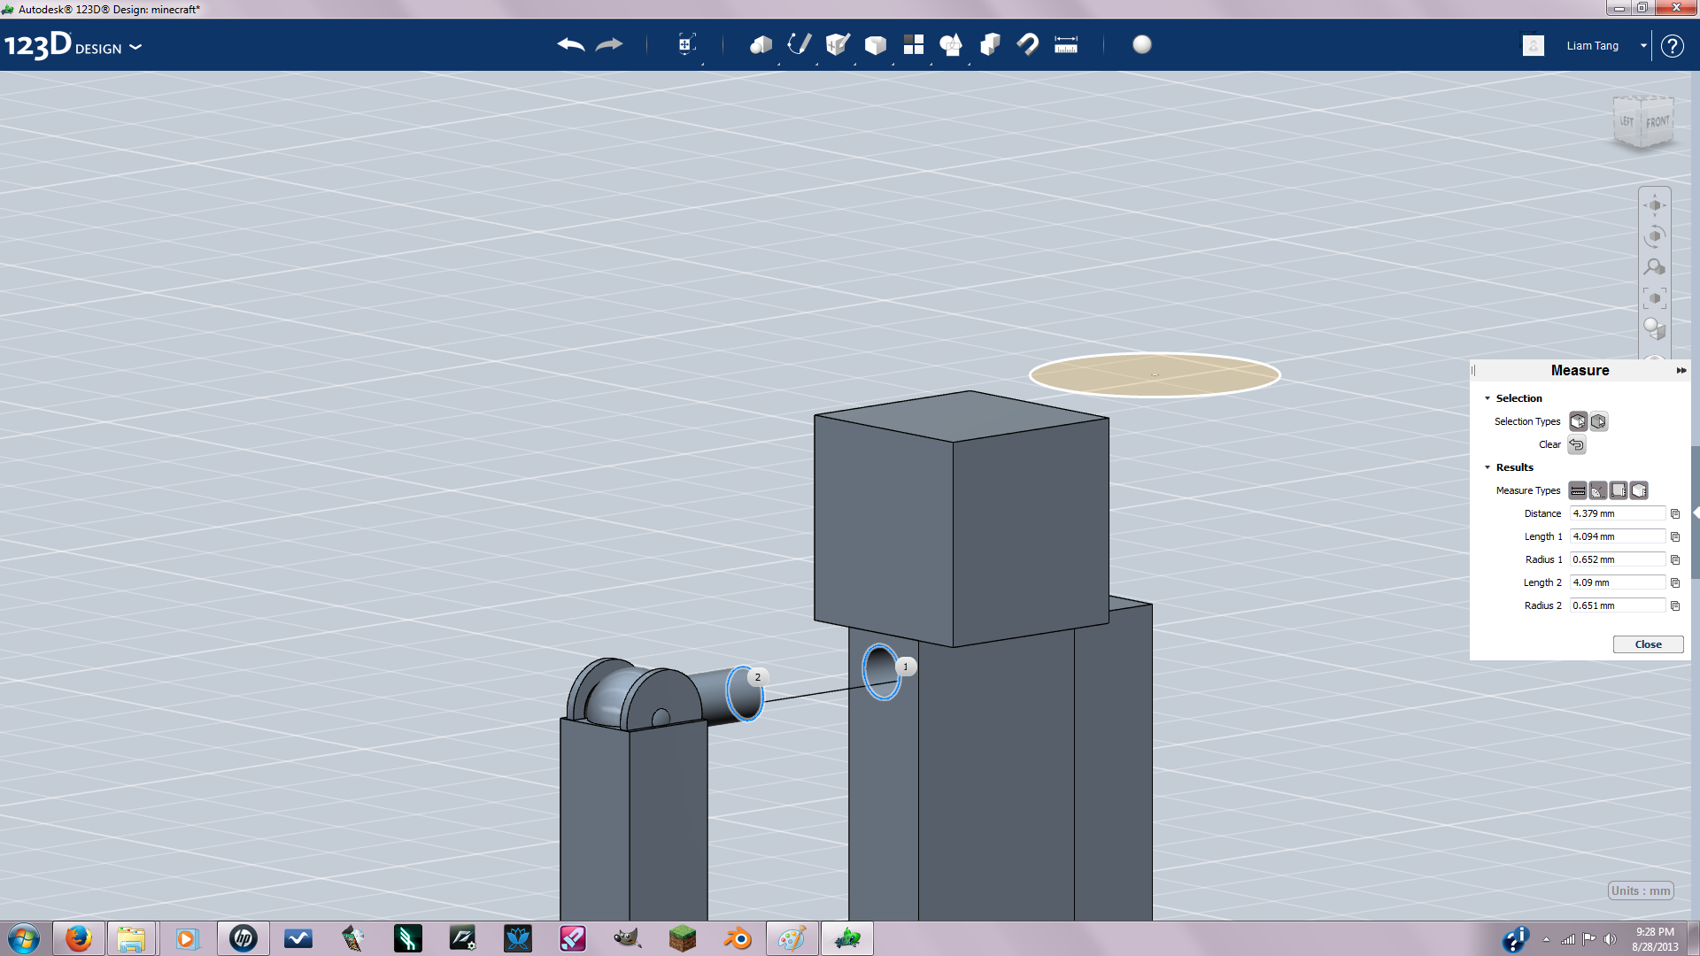The width and height of the screenshot is (1700, 956).
Task: Copy the Length 1 value to clipboard
Action: [x=1675, y=536]
